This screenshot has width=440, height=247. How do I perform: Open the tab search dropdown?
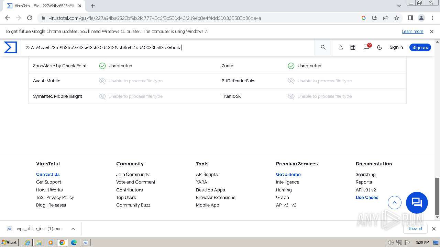pos(399,6)
